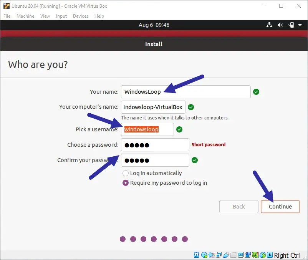Click the video capture icon in status bar
Screen dimensions: 308x260
pyautogui.click(x=248, y=255)
